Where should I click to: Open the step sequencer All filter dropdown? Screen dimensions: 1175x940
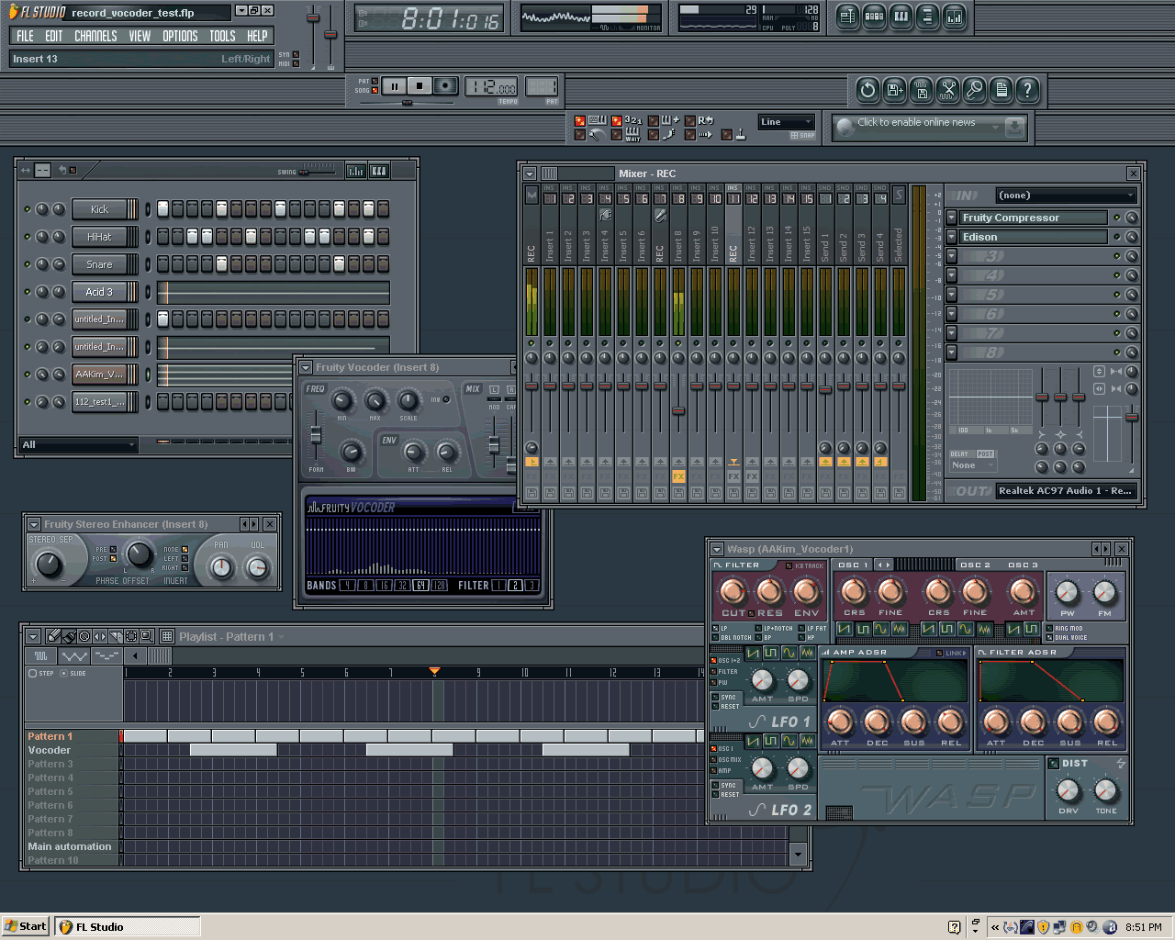[79, 444]
